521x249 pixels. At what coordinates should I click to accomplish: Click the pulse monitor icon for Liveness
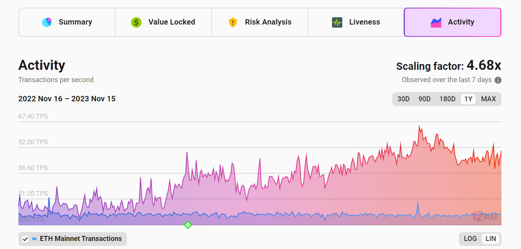[x=337, y=22]
